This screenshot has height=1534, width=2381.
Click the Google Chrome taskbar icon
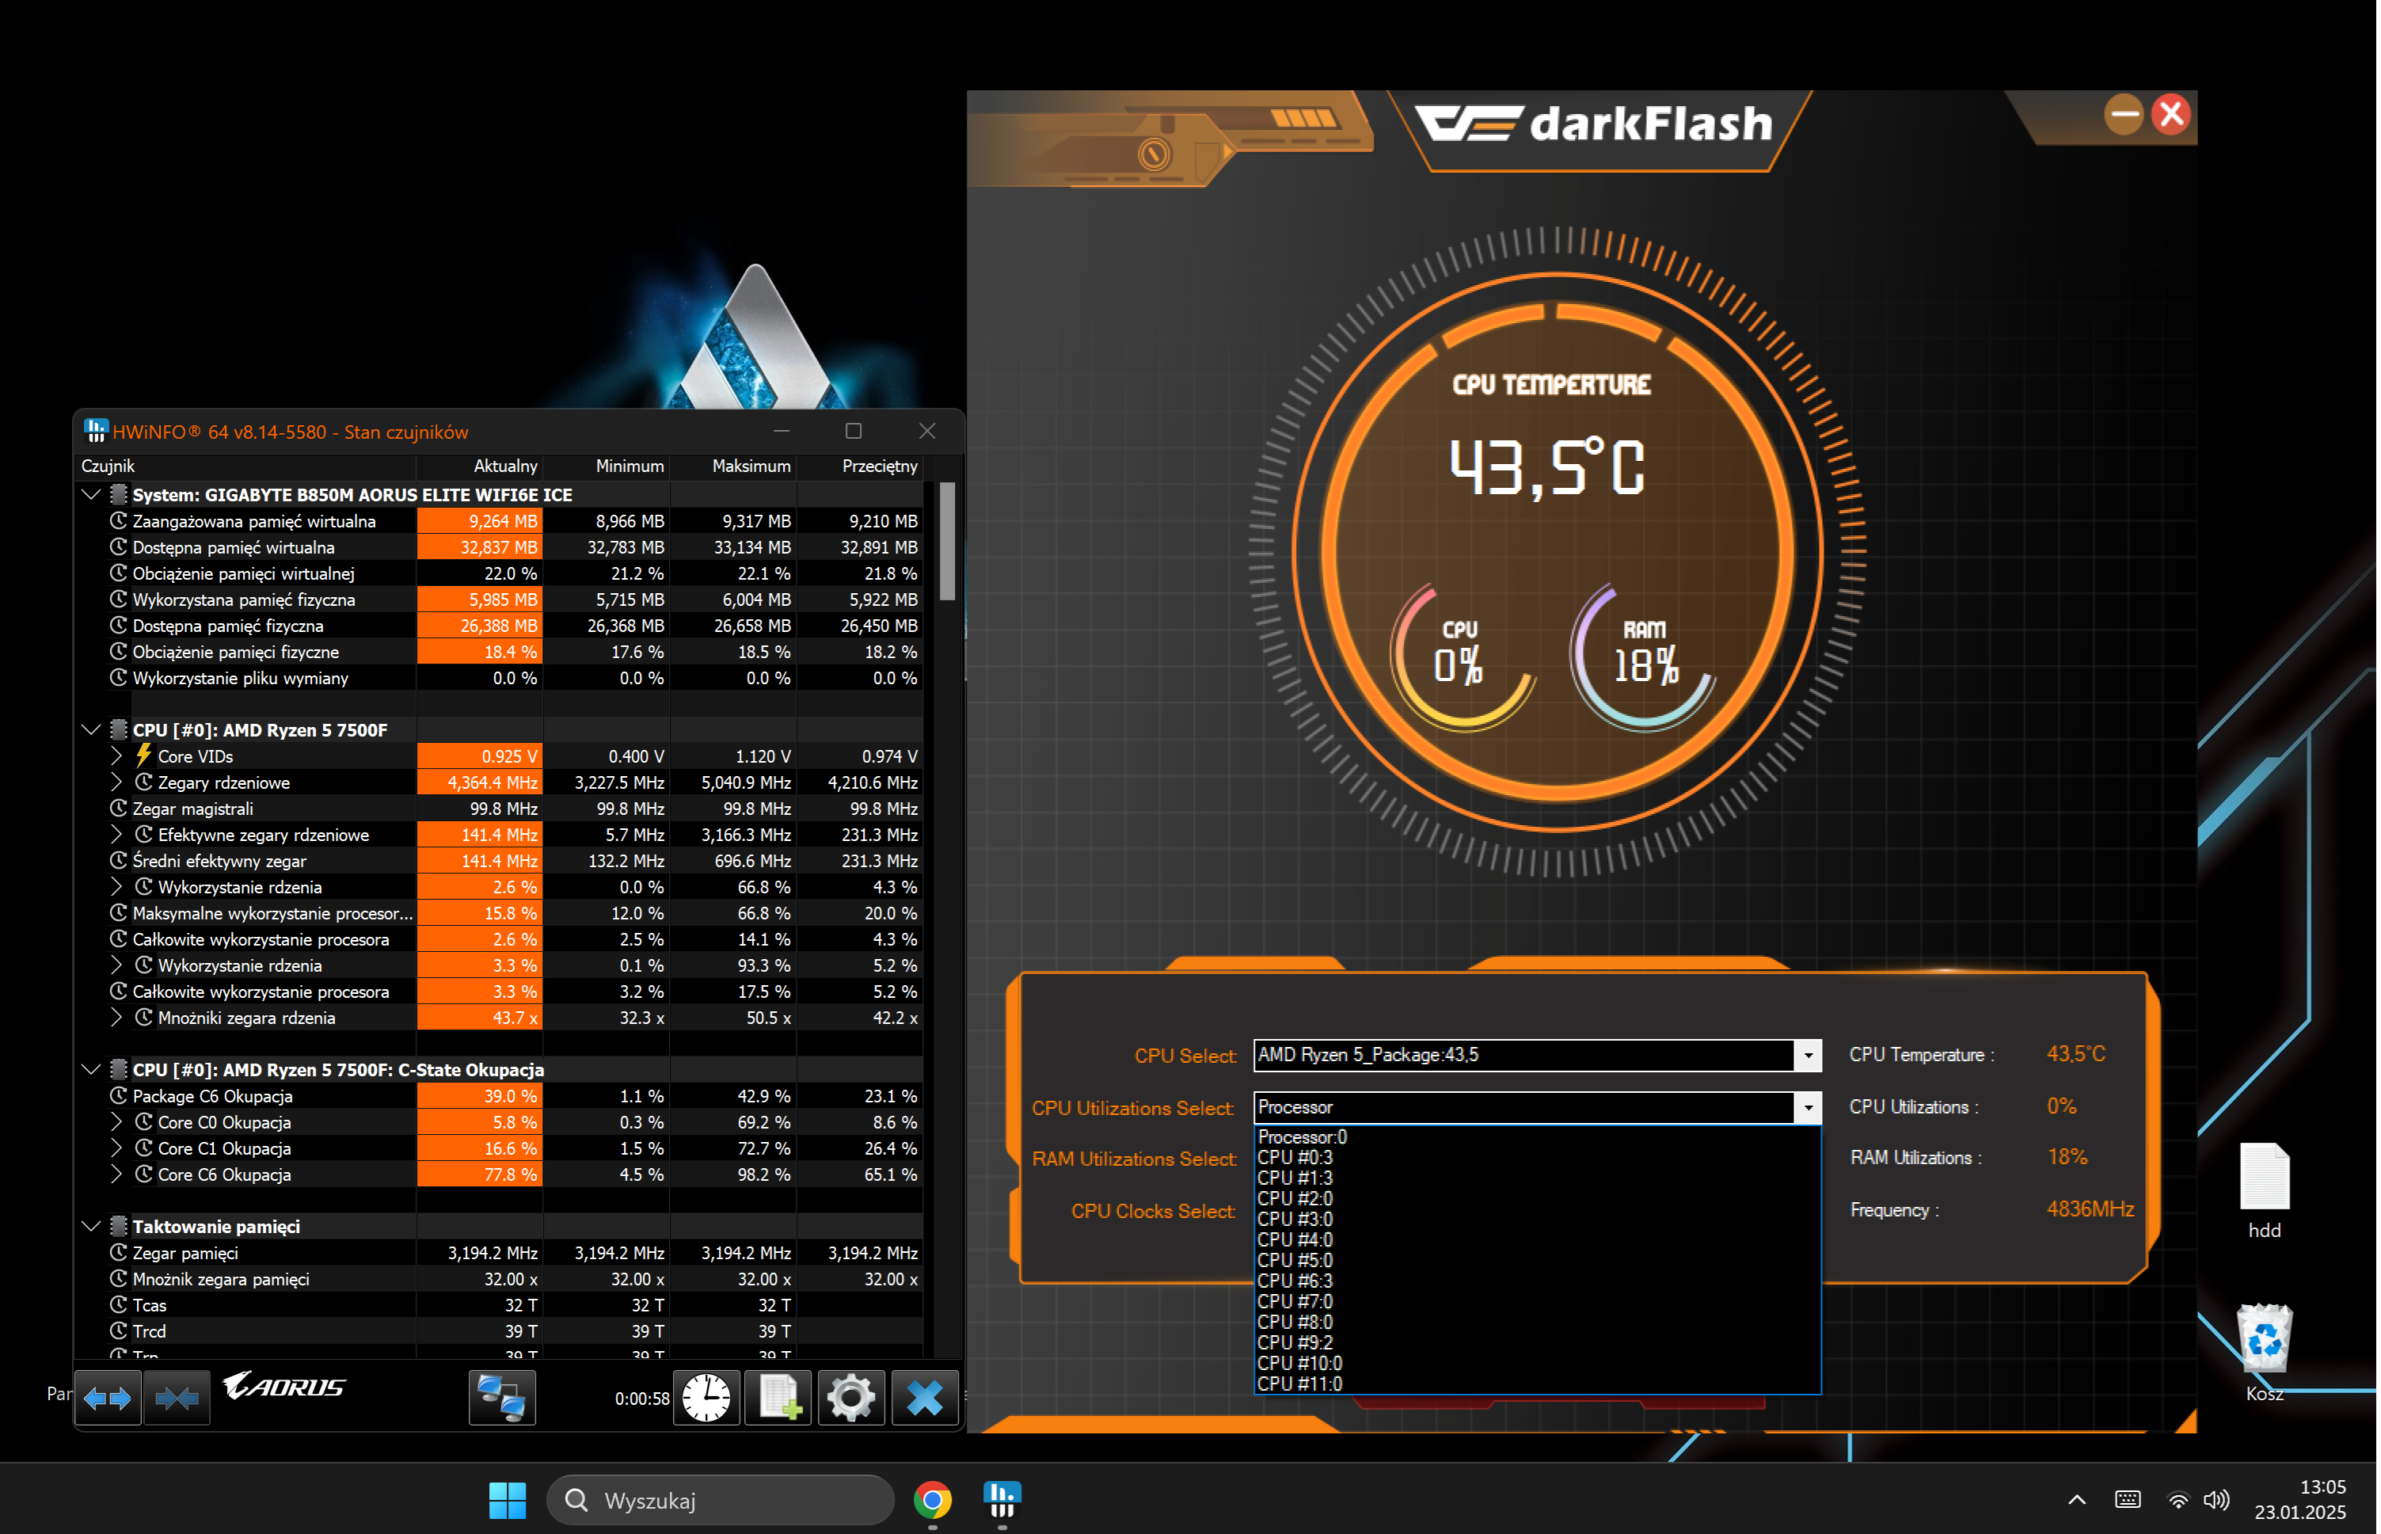933,1500
